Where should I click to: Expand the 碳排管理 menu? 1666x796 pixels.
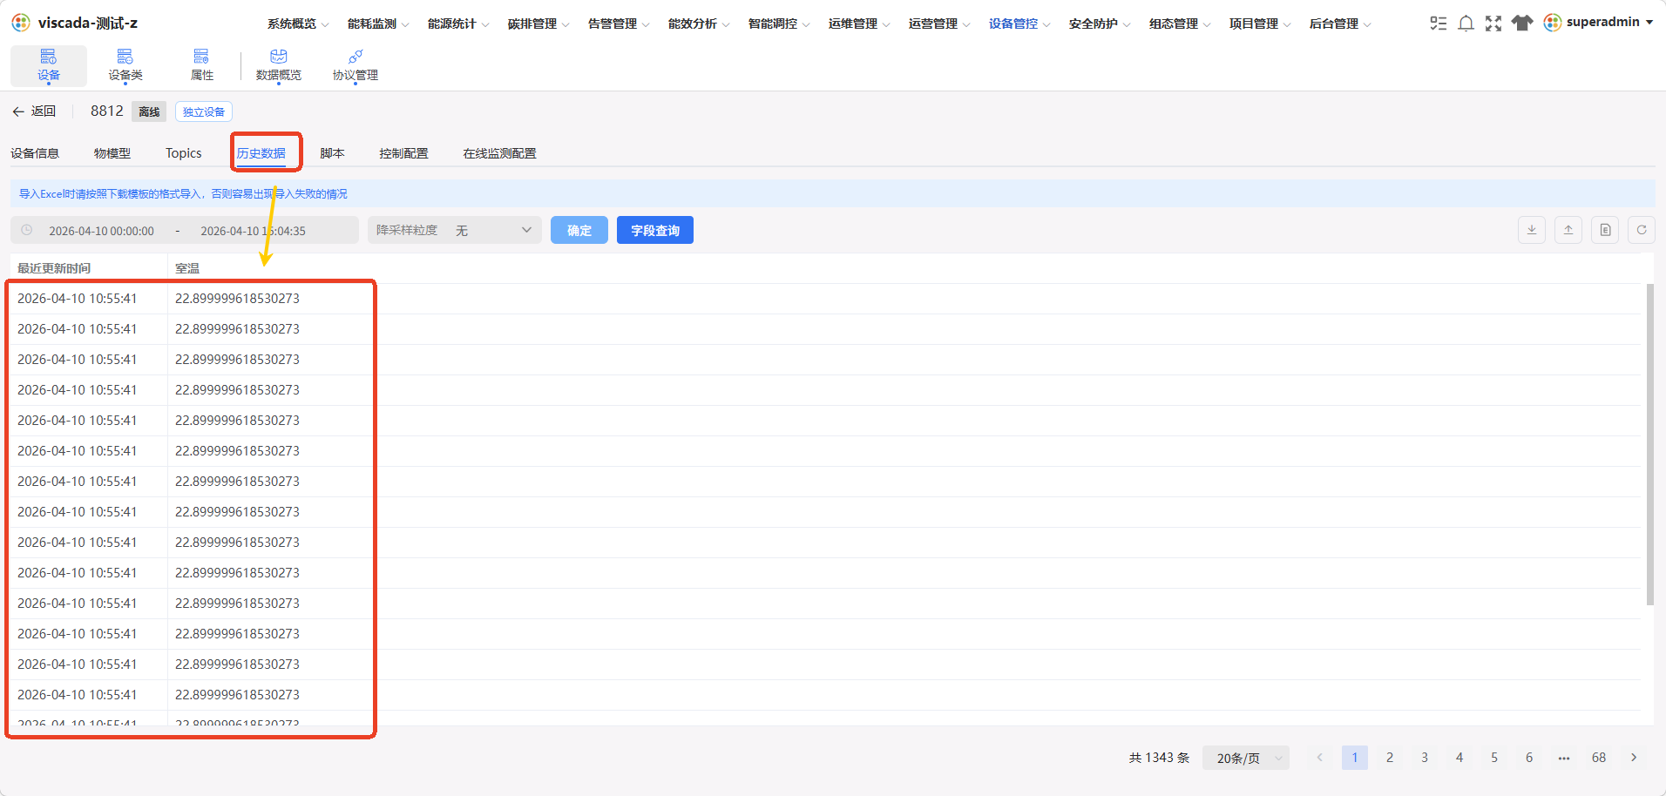pos(538,24)
